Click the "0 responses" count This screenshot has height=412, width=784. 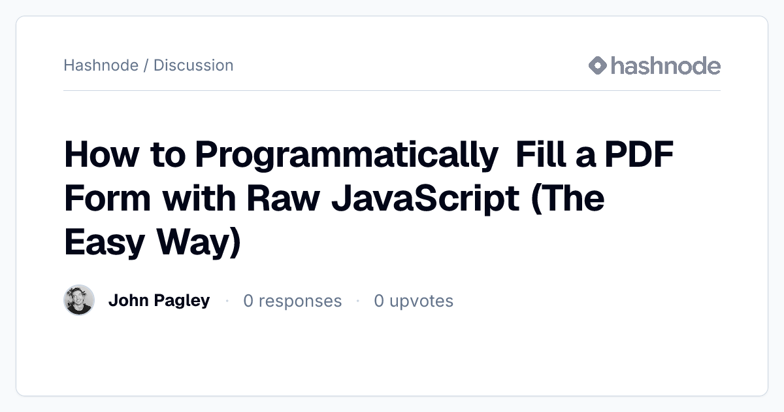(x=293, y=301)
